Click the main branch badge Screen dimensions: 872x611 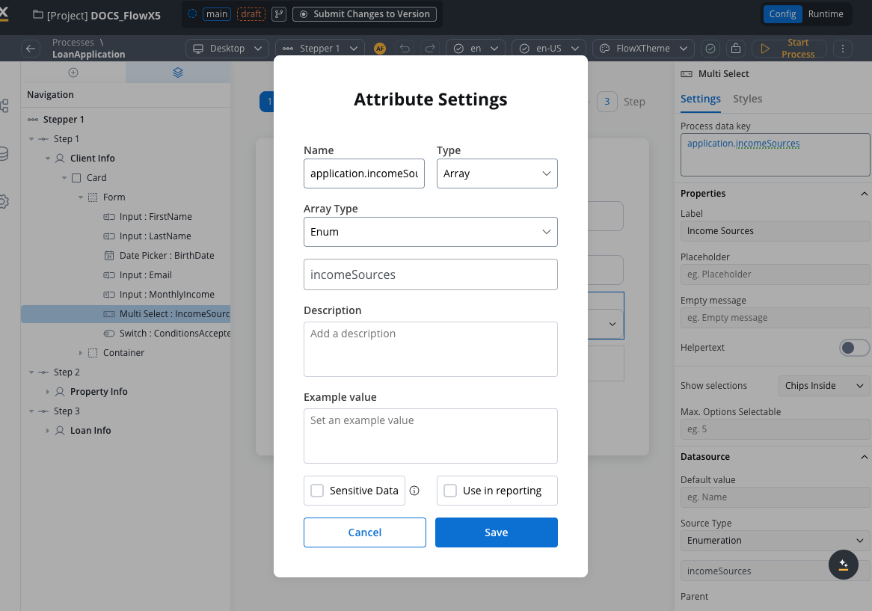pyautogui.click(x=217, y=14)
